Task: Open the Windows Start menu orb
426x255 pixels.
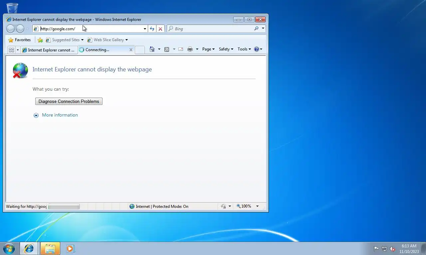Action: tap(9, 248)
